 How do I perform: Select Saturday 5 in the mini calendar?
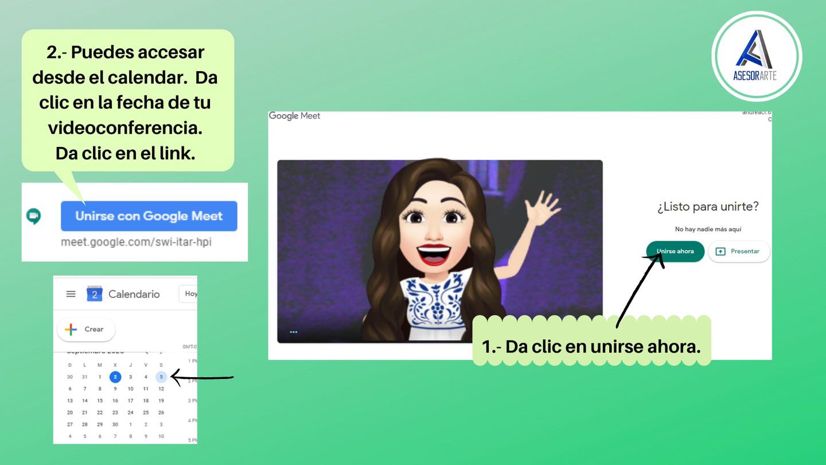click(161, 377)
